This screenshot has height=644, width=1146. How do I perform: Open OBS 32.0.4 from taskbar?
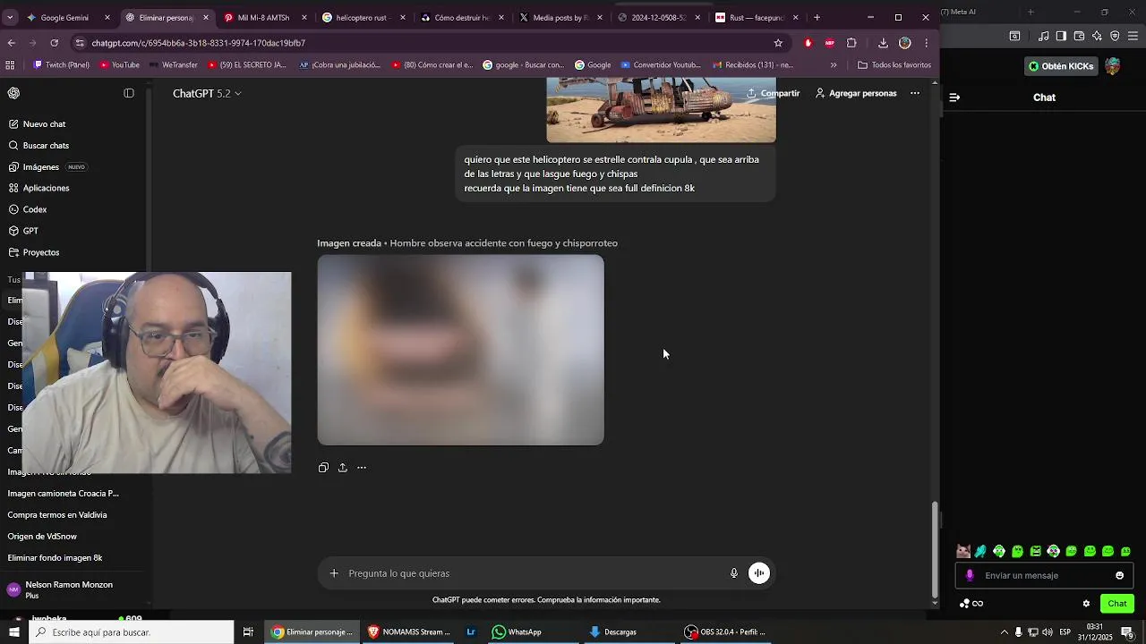tap(726, 632)
